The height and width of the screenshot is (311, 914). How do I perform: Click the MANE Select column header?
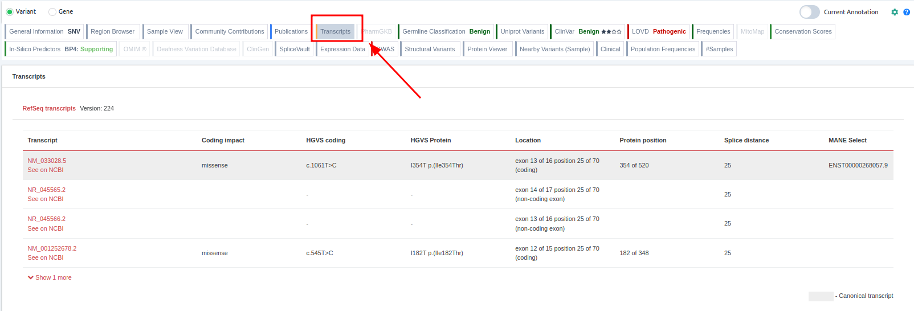point(847,141)
